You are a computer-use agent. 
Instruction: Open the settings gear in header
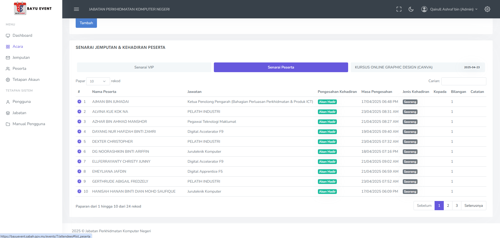[x=487, y=9]
